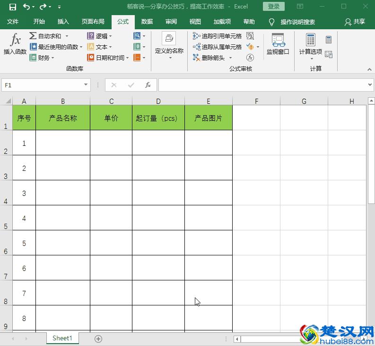
Task: Open the 逻辑 functions menu
Action: 99,36
